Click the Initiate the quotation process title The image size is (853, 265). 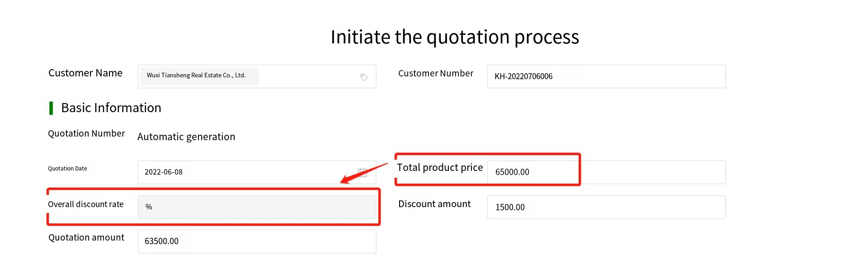(454, 37)
